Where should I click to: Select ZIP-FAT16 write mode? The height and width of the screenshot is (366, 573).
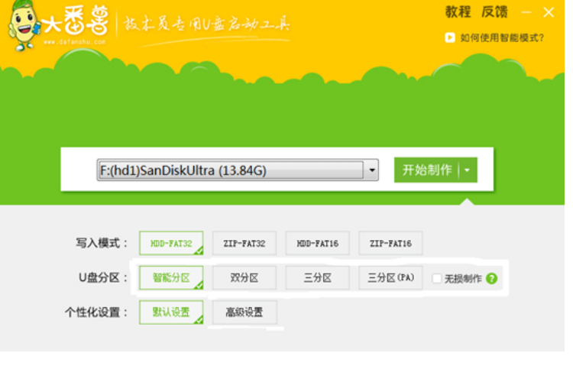pos(390,243)
